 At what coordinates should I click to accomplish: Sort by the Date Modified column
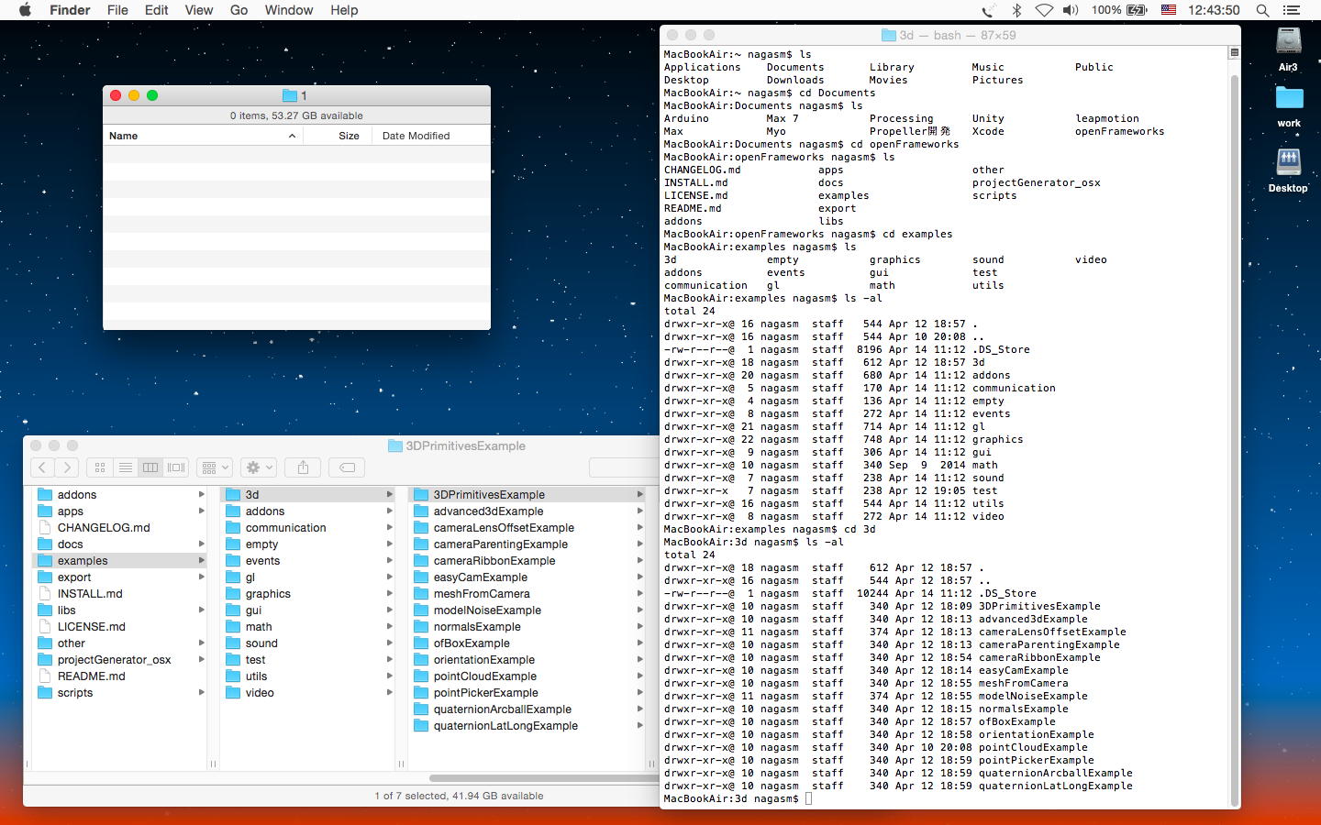(416, 136)
